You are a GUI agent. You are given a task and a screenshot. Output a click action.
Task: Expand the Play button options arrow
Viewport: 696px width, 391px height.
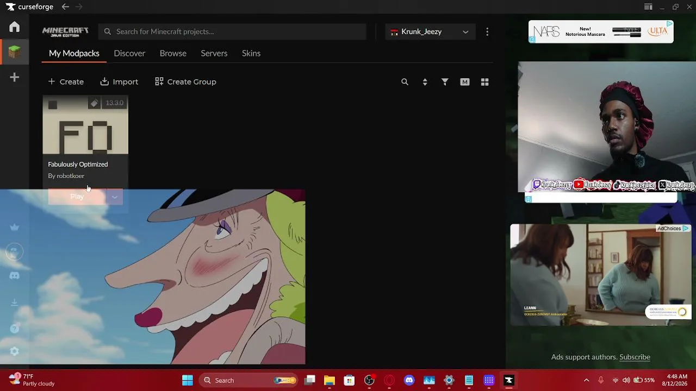(115, 197)
